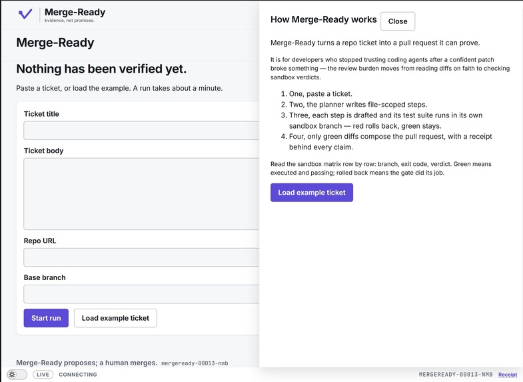Click the 'Read the sandbox matrix' paragraph
Screen dimensions: 523x382
click(381, 169)
